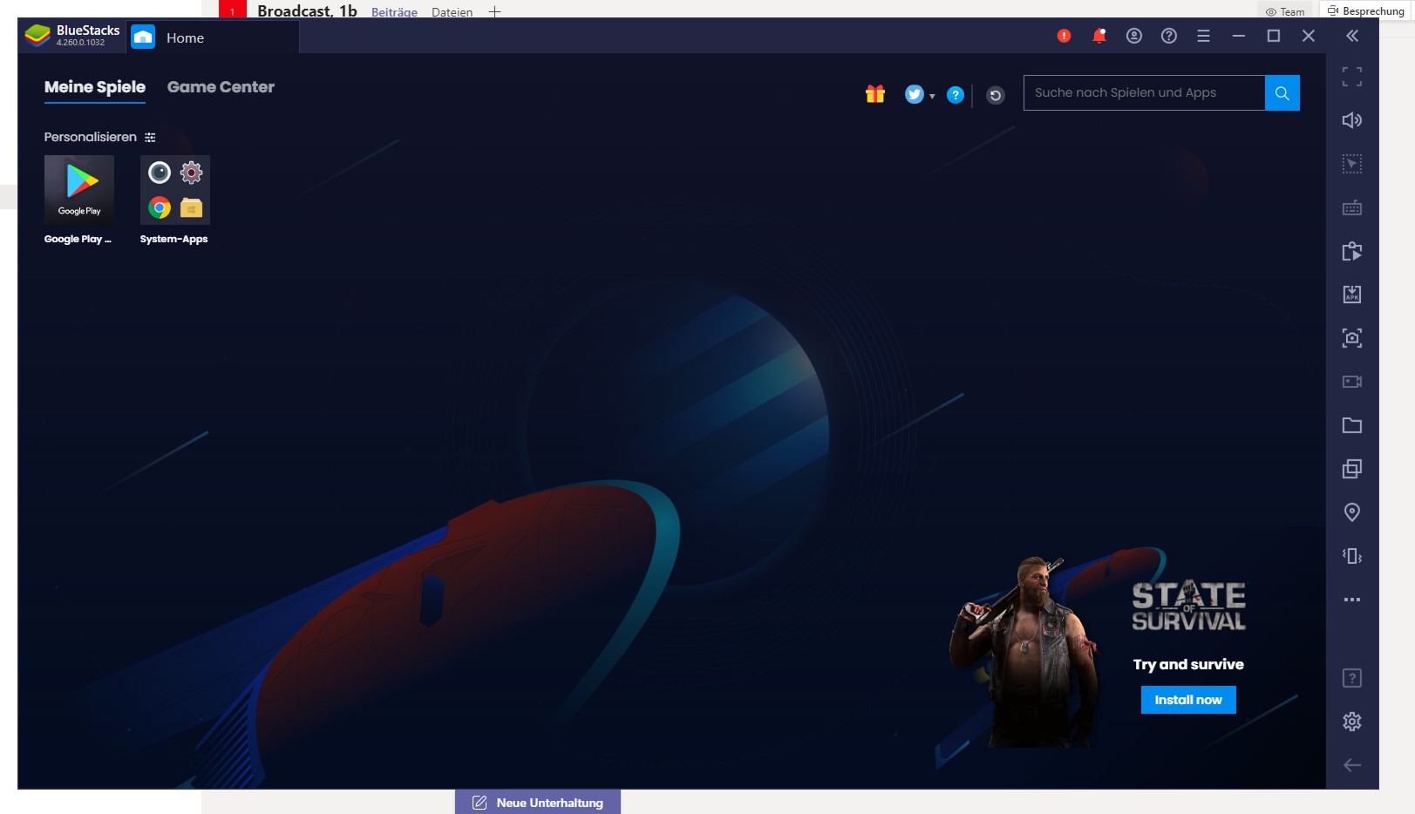Open install APK tool in sidebar

point(1351,295)
